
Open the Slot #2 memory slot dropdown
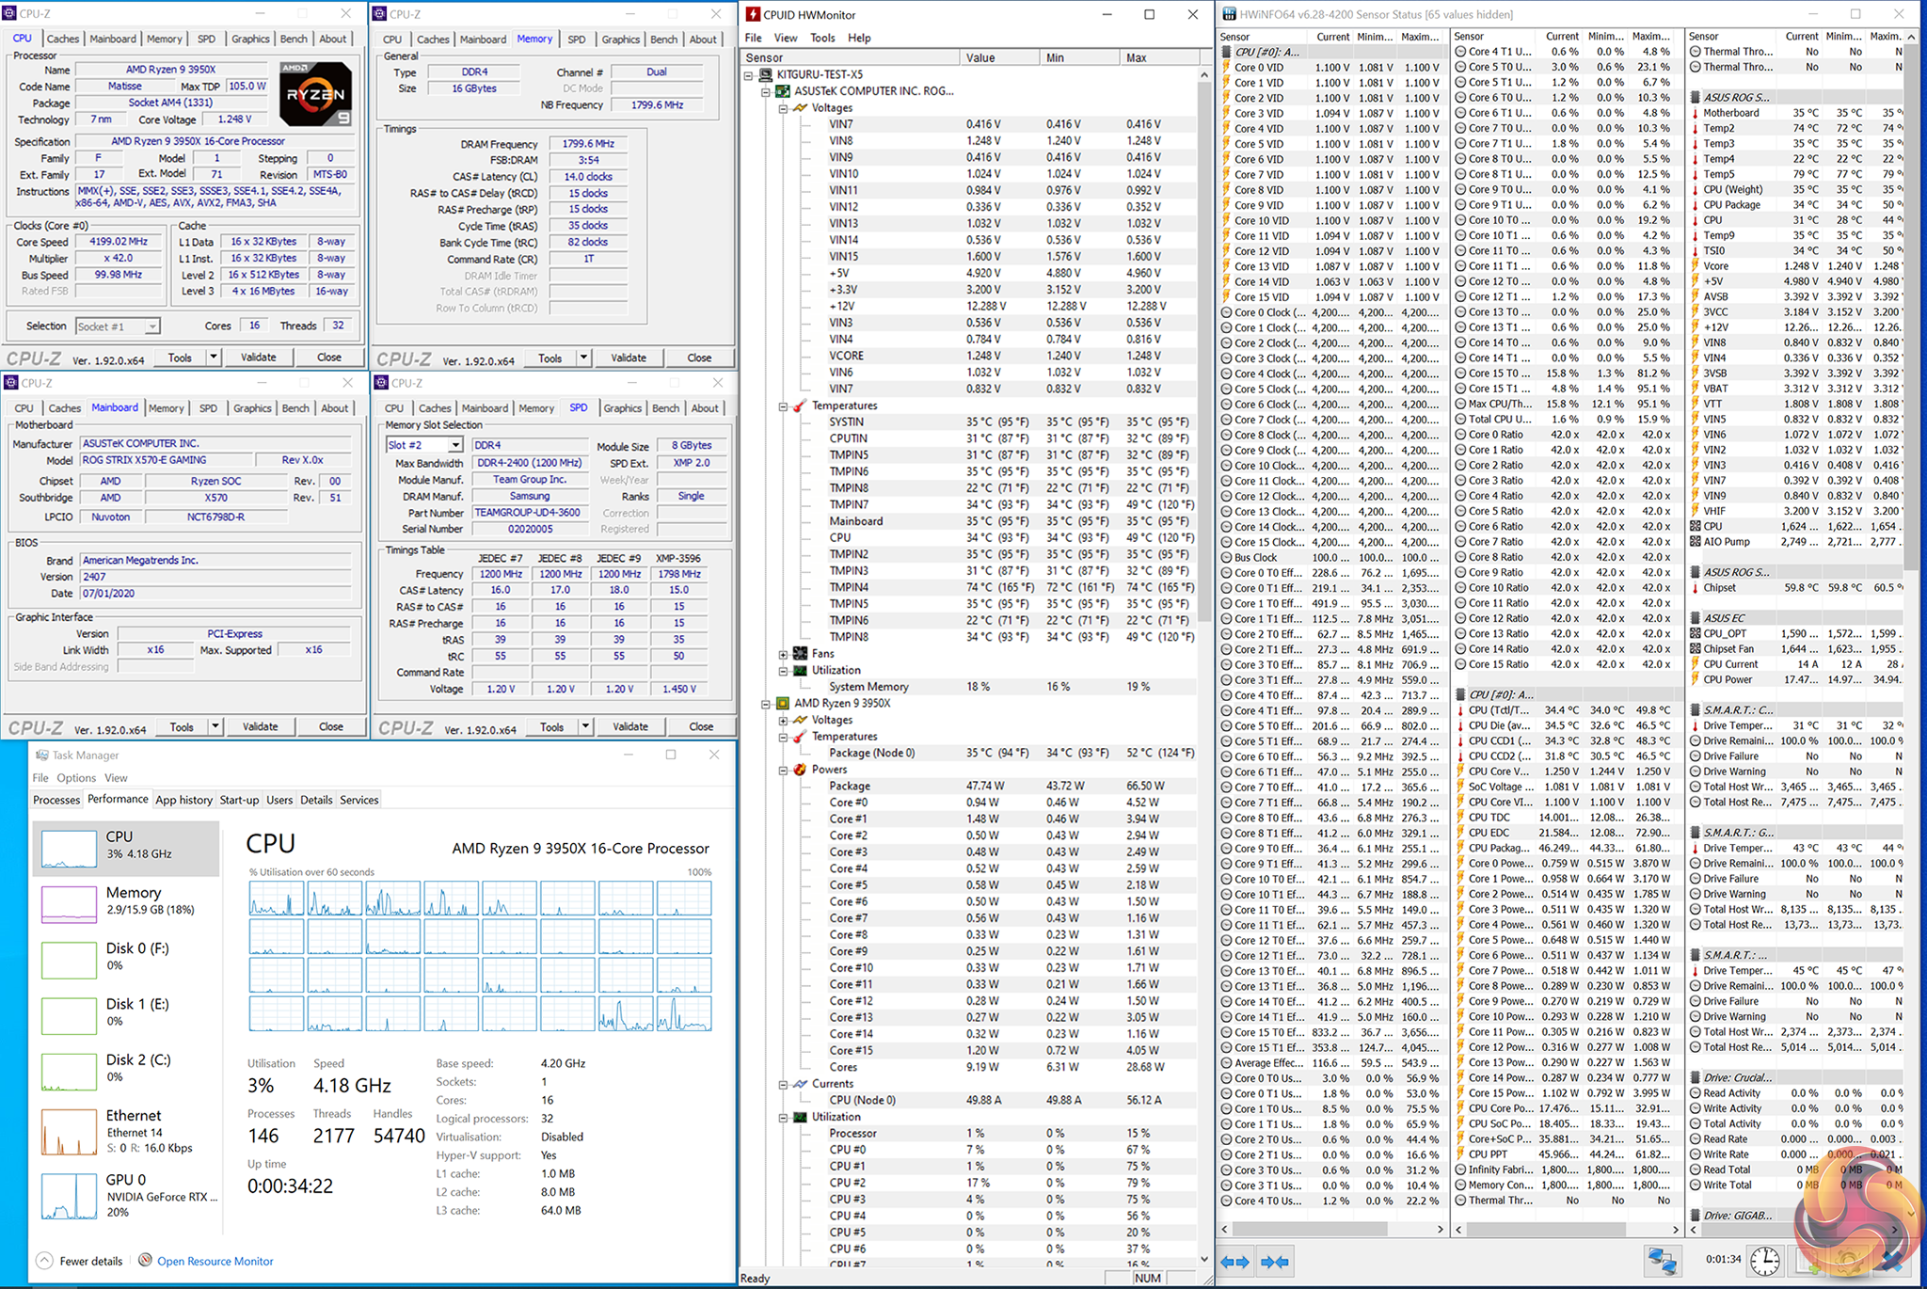pyautogui.click(x=455, y=445)
